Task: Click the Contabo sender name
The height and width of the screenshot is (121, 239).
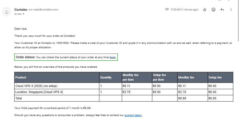Action: click(x=21, y=10)
